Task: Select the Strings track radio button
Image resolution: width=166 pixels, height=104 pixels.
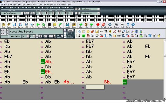Action: tap(42, 8)
